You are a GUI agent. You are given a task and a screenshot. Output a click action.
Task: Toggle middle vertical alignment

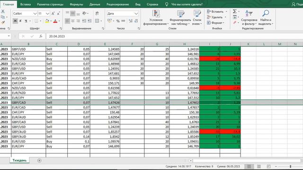[x=72, y=13]
